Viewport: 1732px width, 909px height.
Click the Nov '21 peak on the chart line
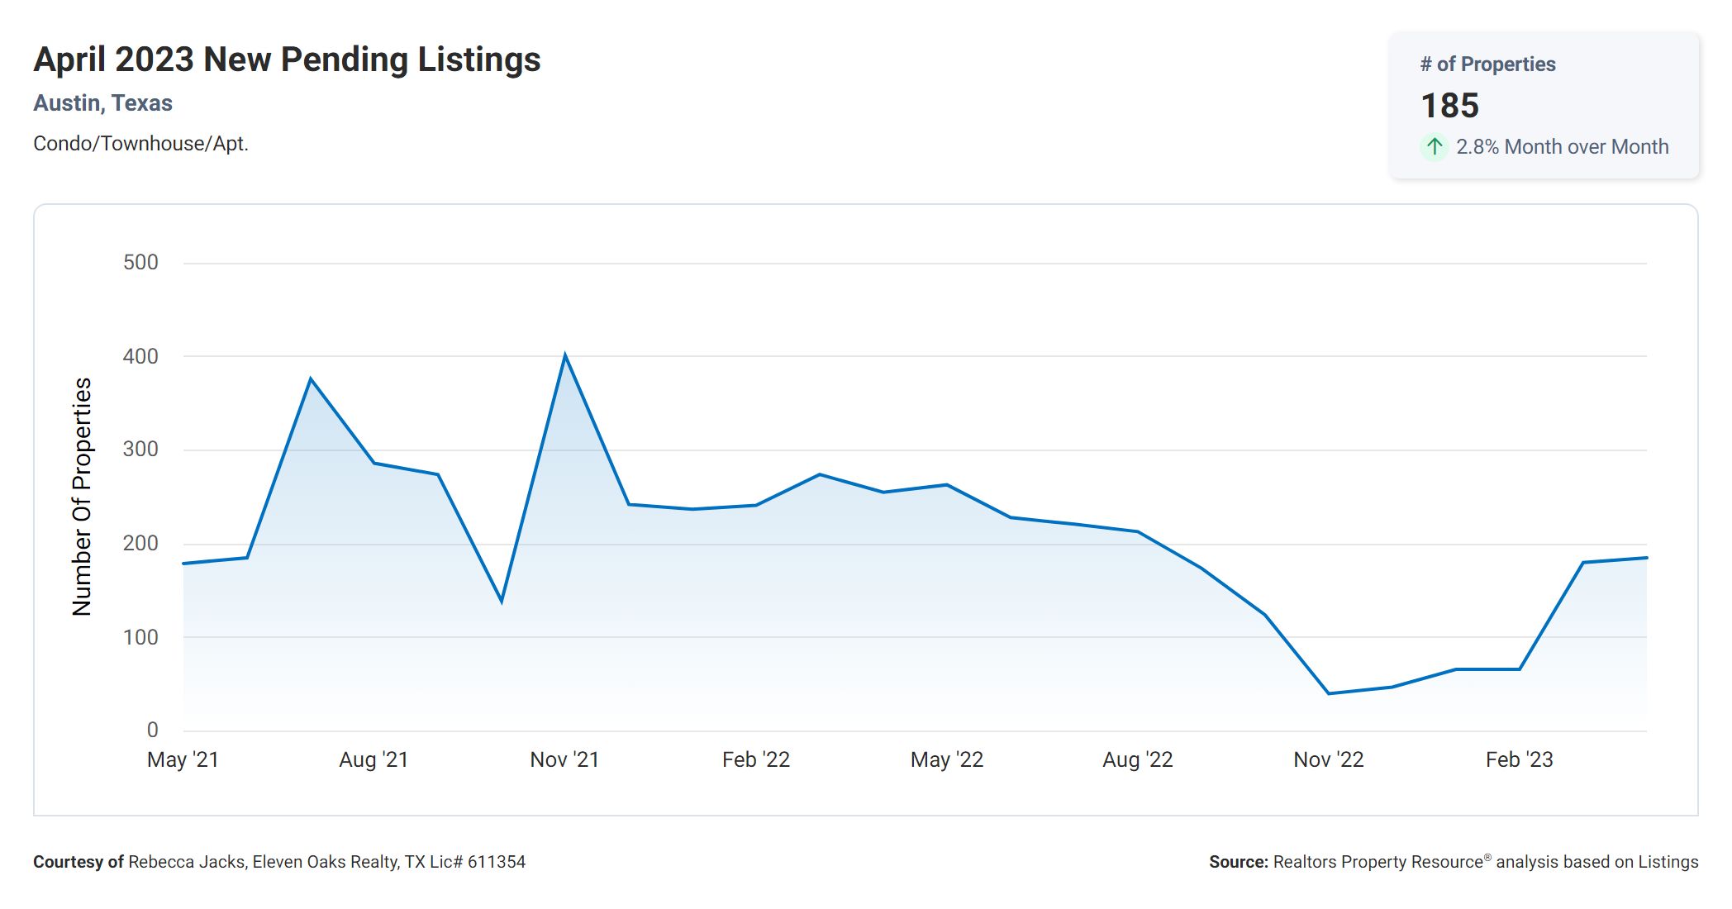[564, 355]
